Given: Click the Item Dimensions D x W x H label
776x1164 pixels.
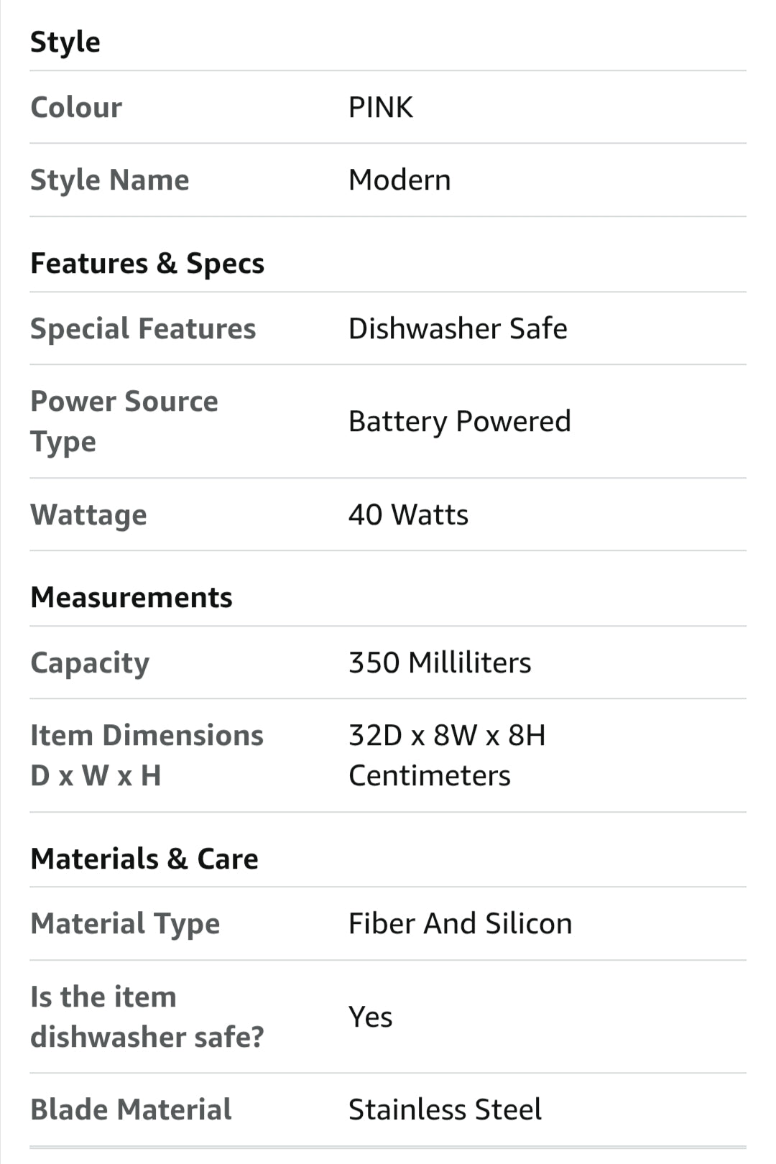Looking at the screenshot, I should (147, 755).
